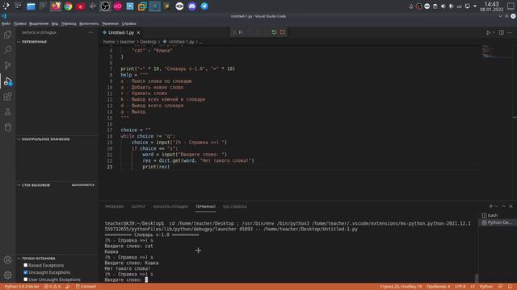The width and height of the screenshot is (517, 290).
Task: Switch to the Problems panel tab
Action: point(115,207)
